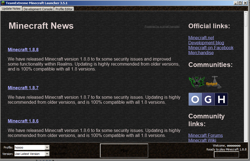This screenshot has height=161, width=250.
Task: Open the Development blog link
Action: 206,43
